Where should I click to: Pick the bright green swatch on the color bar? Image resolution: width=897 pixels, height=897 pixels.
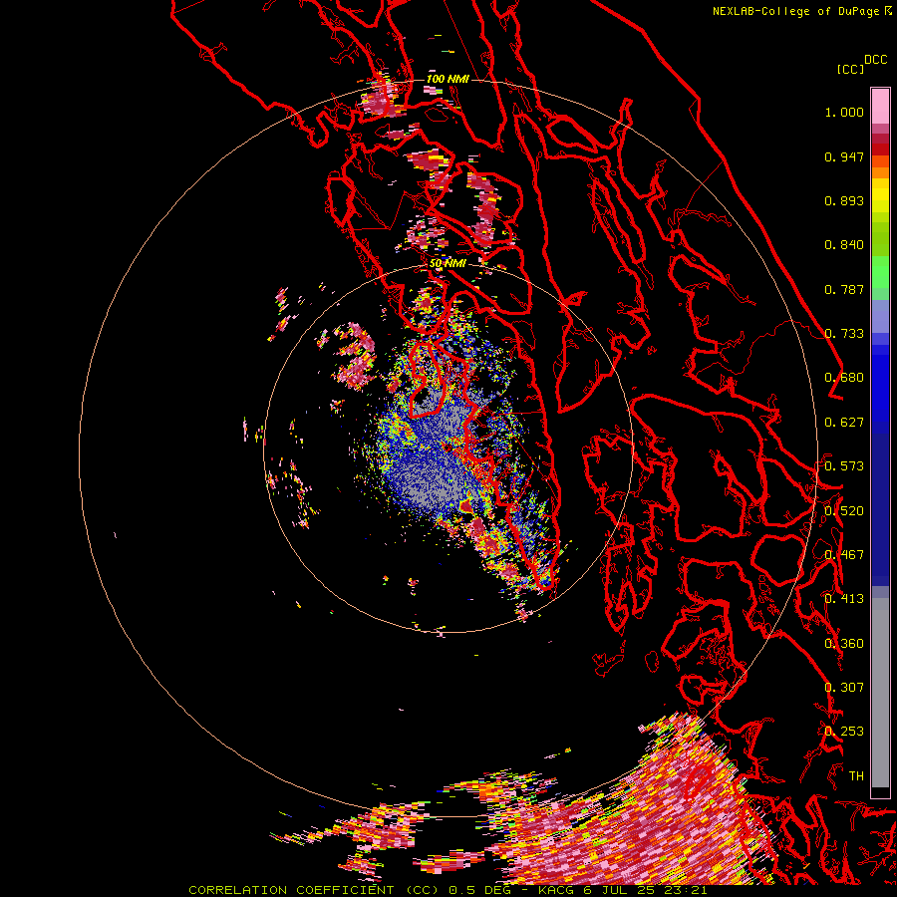point(880,272)
